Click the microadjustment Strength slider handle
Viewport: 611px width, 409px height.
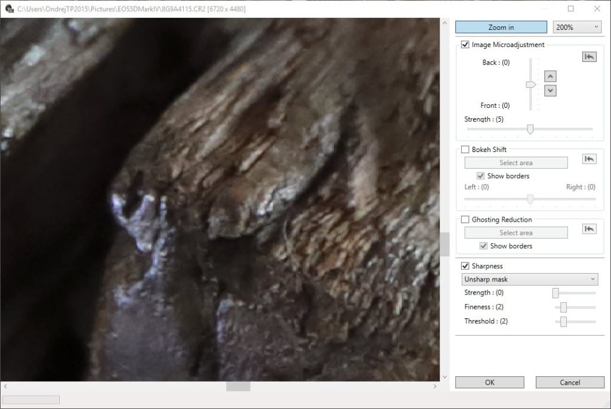pos(530,129)
